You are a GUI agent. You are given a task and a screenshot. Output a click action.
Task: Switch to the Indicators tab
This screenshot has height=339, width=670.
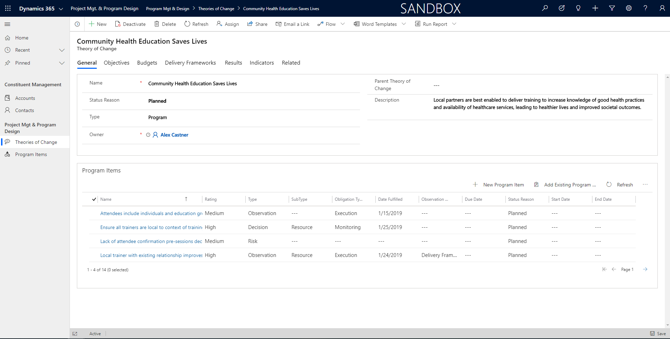pyautogui.click(x=262, y=63)
